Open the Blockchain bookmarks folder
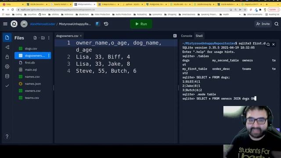The image size is (281, 158). coord(83,14)
